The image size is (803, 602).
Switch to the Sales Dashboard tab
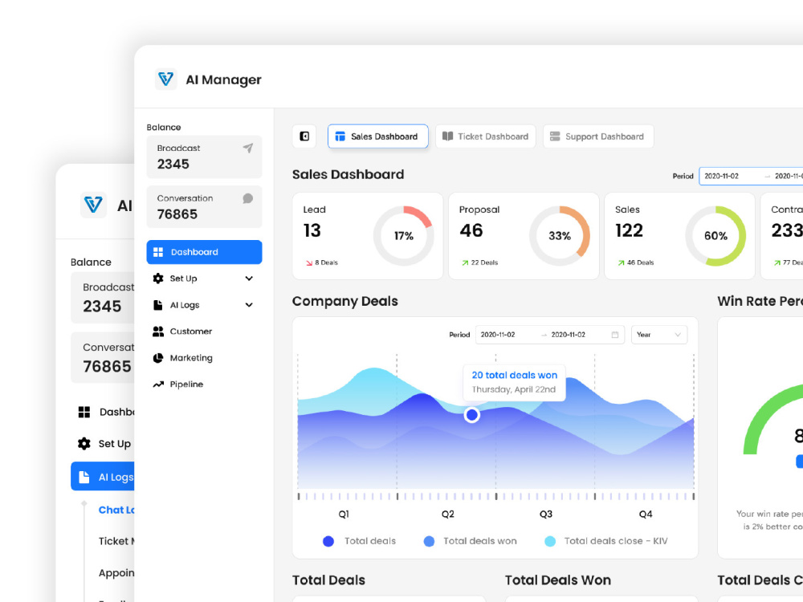(378, 136)
